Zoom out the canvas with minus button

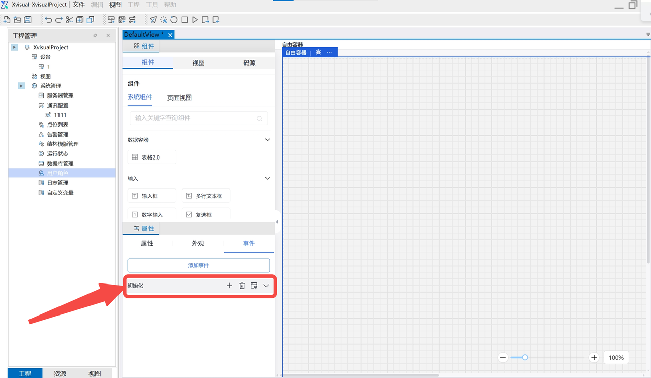tap(503, 358)
